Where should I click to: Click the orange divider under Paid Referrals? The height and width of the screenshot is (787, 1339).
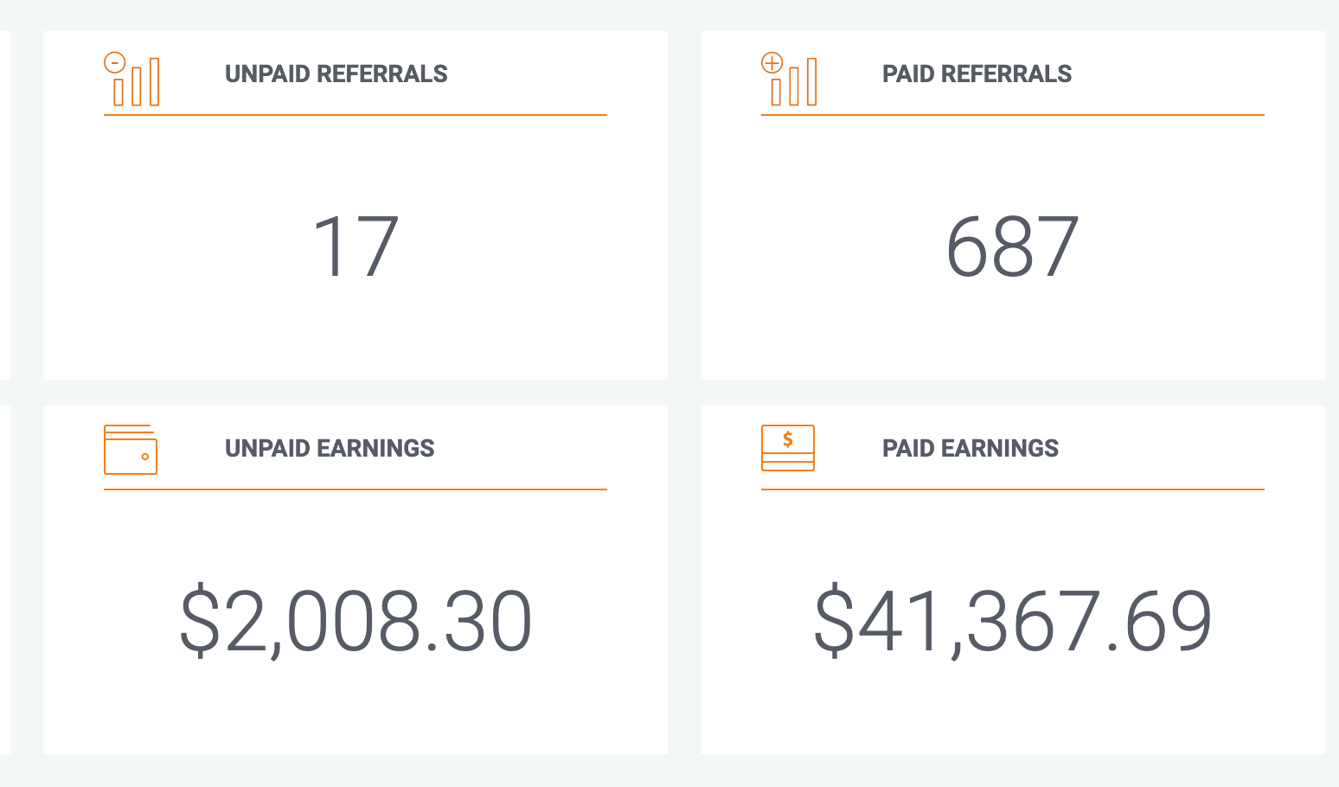point(1013,115)
